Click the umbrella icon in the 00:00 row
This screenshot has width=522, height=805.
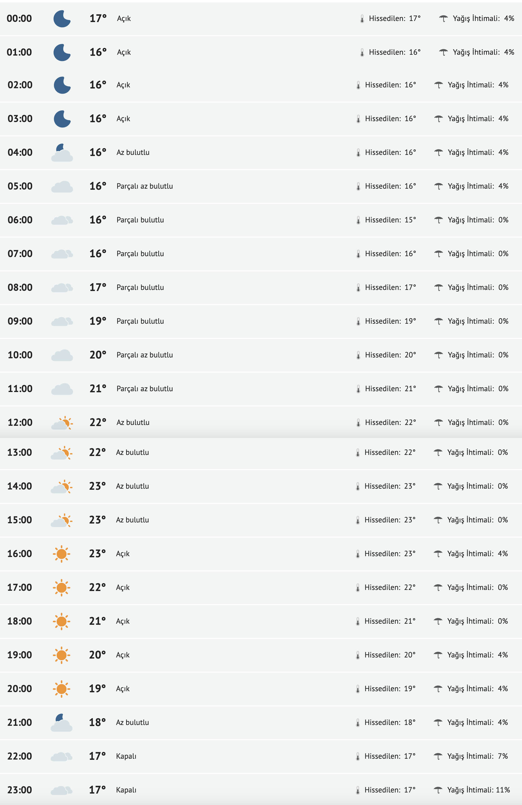point(443,19)
